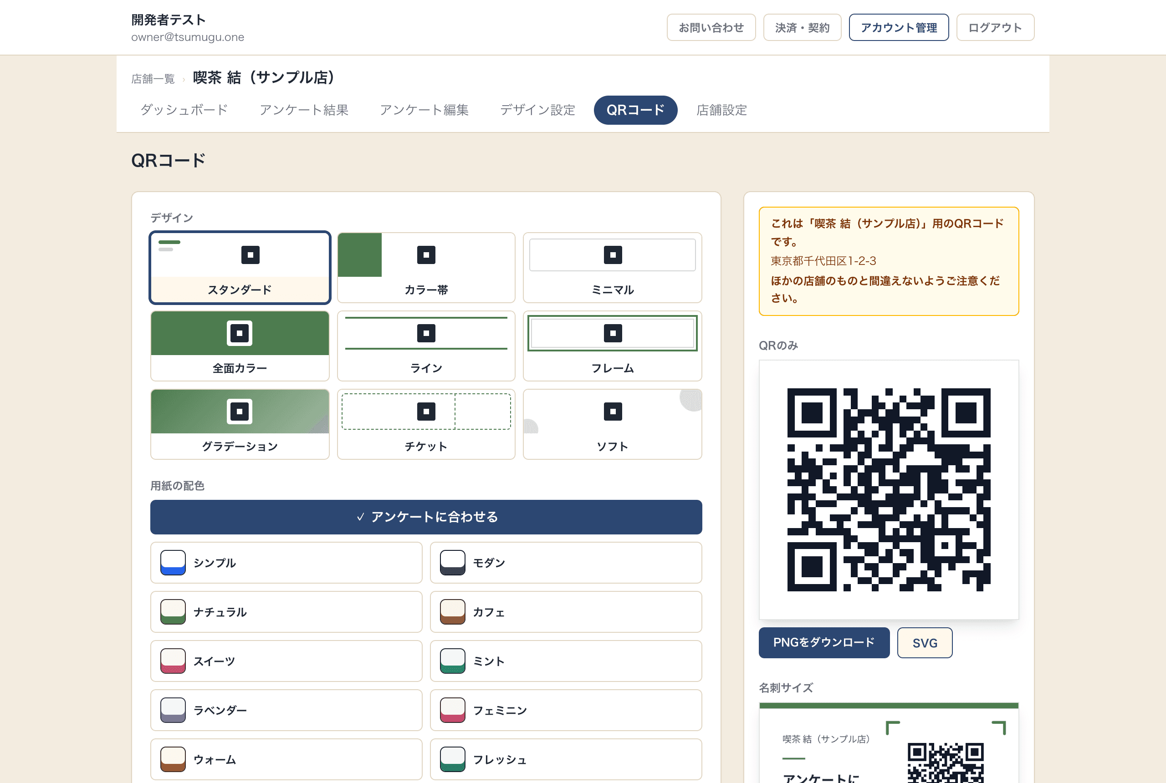Select the スタンダード design card

click(240, 267)
